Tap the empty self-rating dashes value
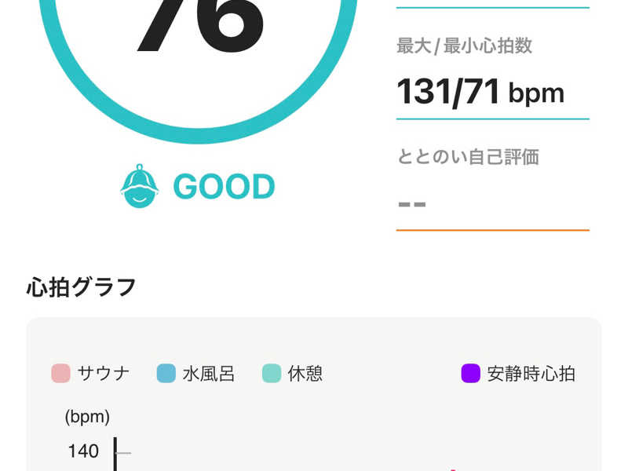 412,204
